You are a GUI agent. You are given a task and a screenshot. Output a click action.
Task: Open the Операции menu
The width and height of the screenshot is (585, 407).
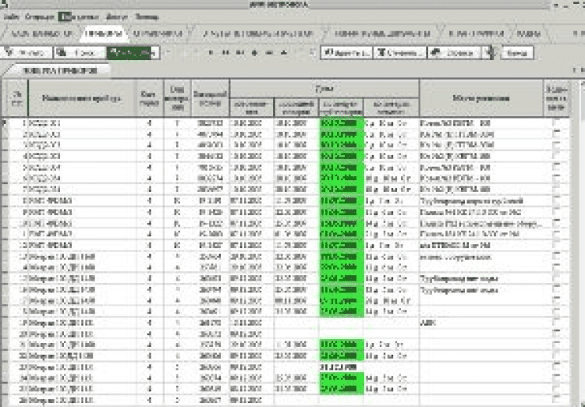pos(40,16)
